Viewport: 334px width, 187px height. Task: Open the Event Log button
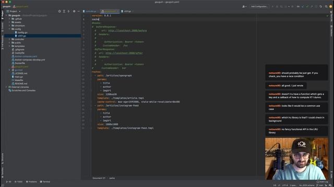(x=323, y=182)
